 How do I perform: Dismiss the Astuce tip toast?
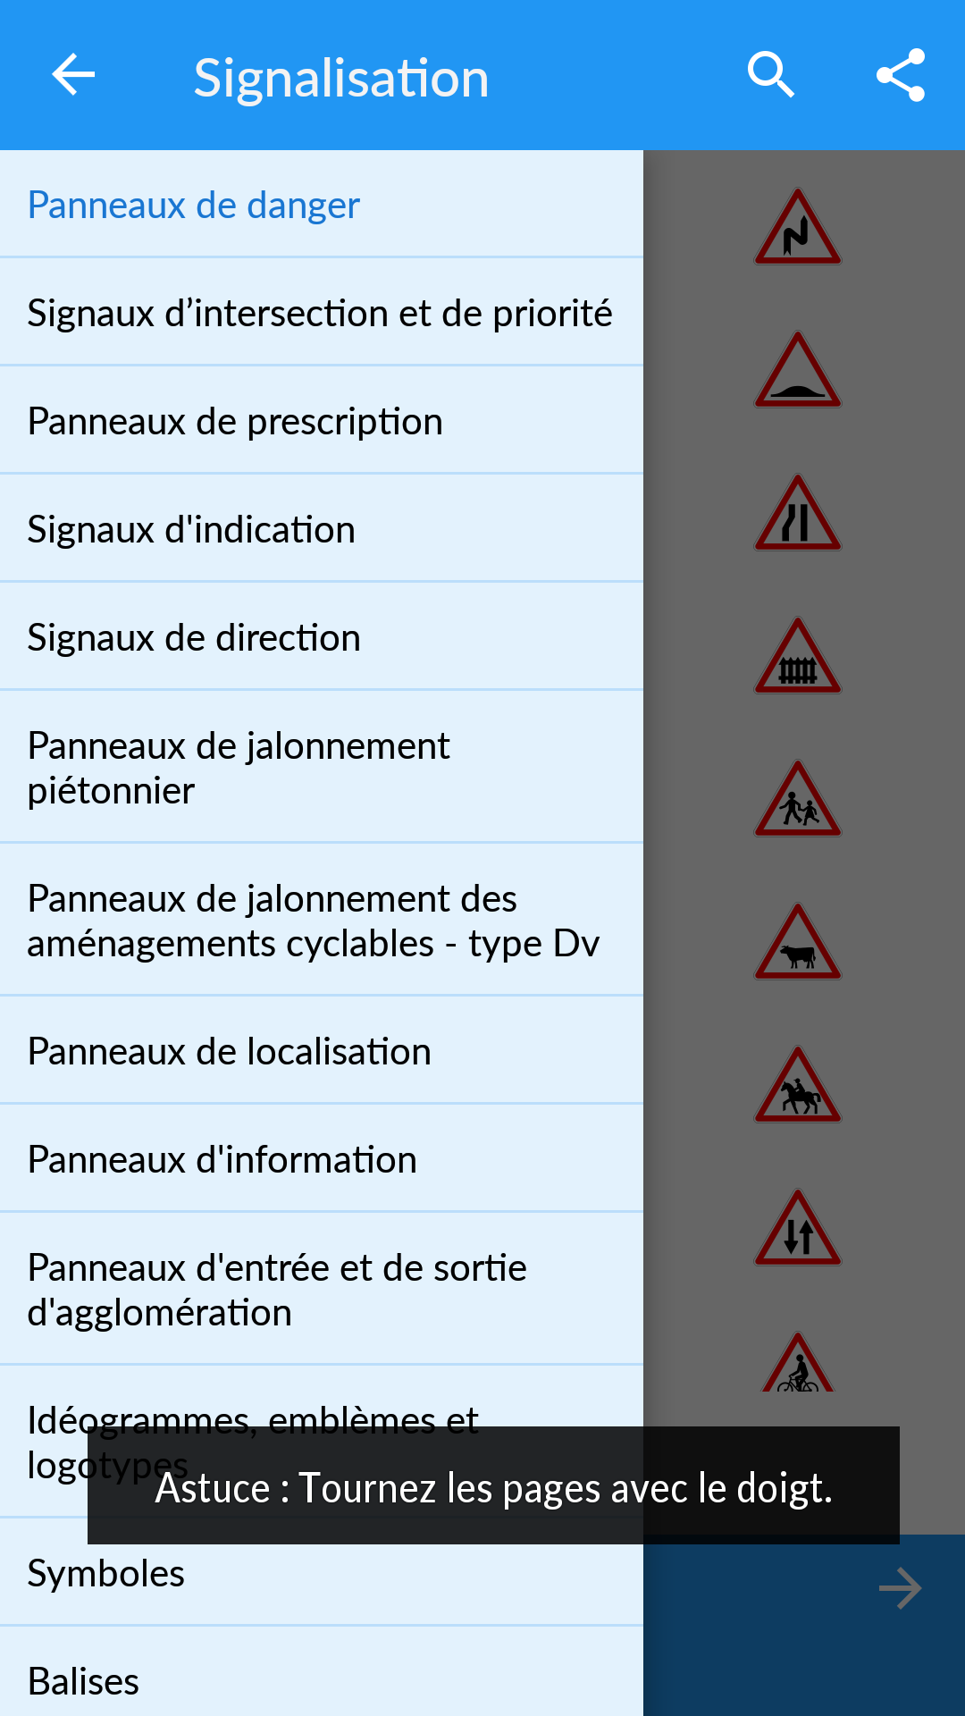(x=493, y=1485)
